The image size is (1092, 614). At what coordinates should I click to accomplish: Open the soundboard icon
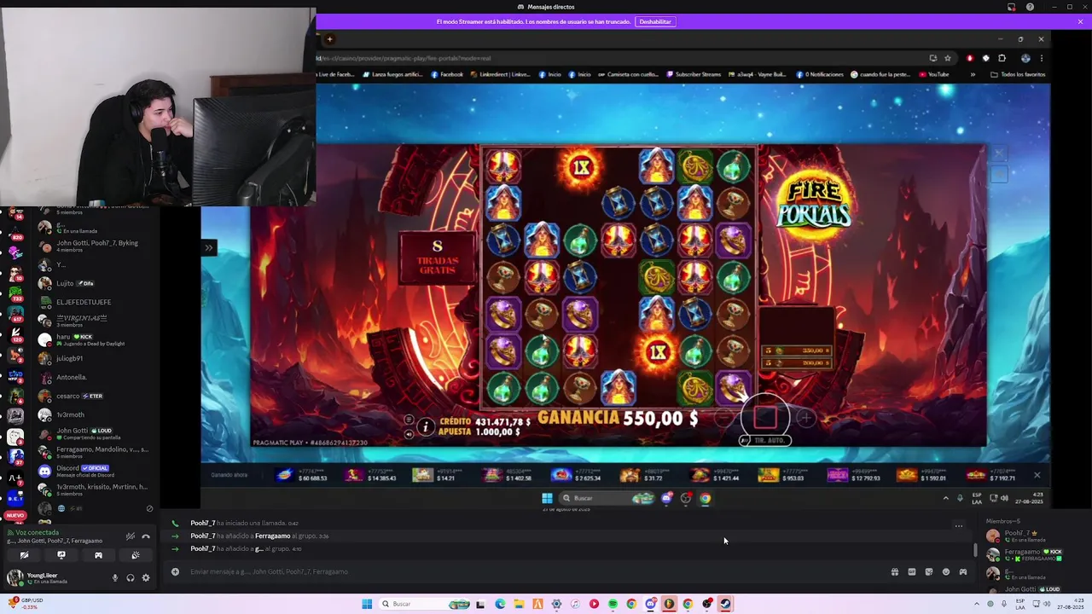pos(136,555)
